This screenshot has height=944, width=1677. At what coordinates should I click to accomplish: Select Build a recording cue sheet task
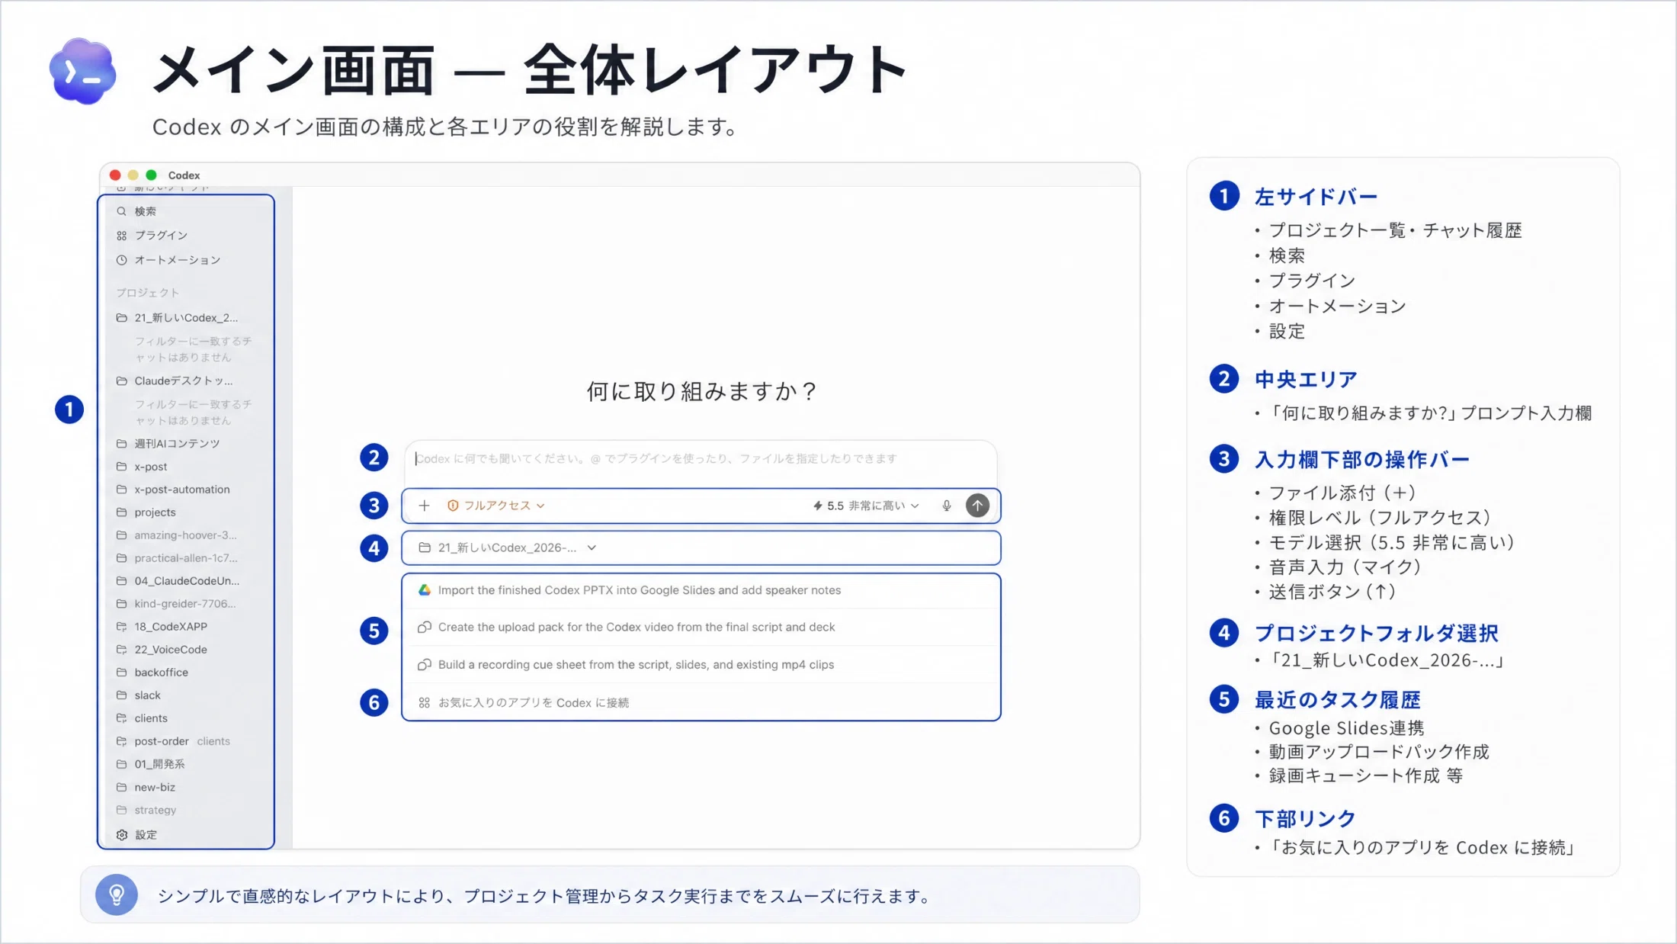click(701, 665)
